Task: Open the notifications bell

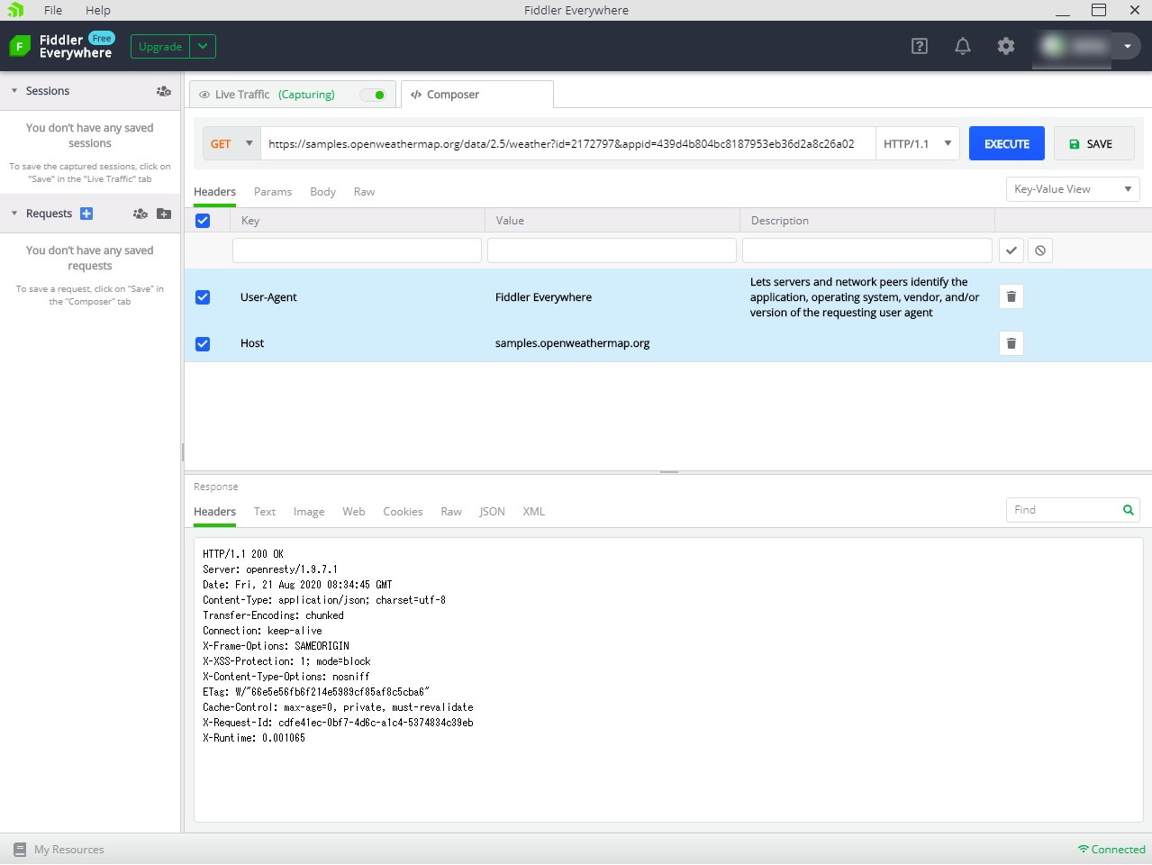Action: [x=963, y=46]
